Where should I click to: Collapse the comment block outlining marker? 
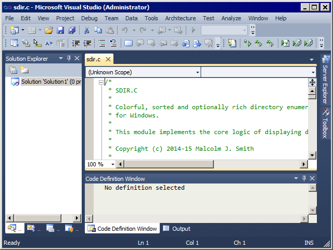tap(101, 82)
